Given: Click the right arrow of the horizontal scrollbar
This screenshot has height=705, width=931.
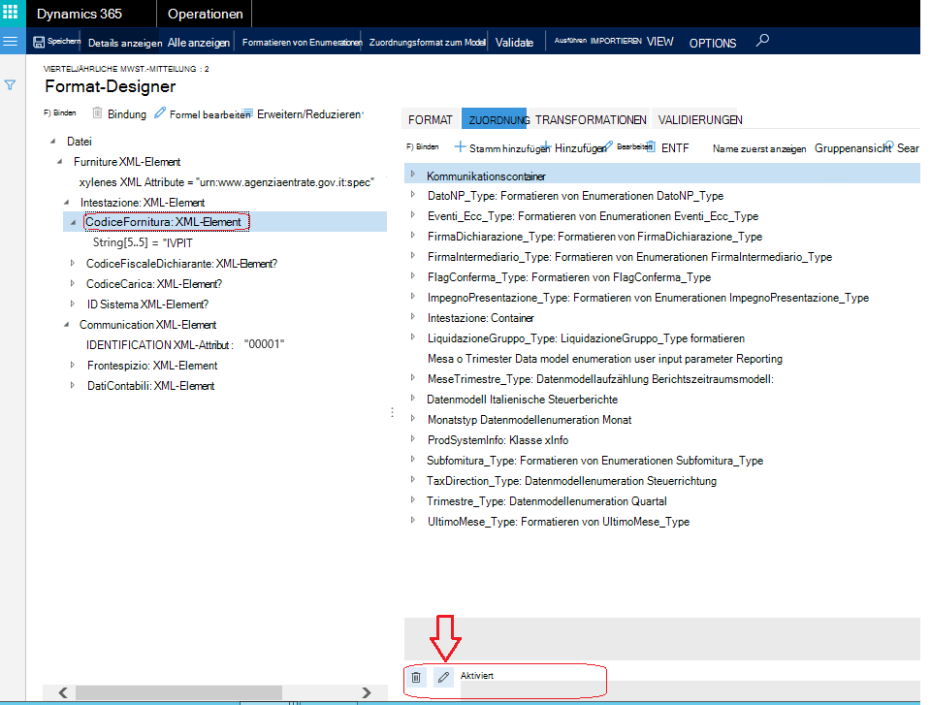Looking at the screenshot, I should click(367, 692).
